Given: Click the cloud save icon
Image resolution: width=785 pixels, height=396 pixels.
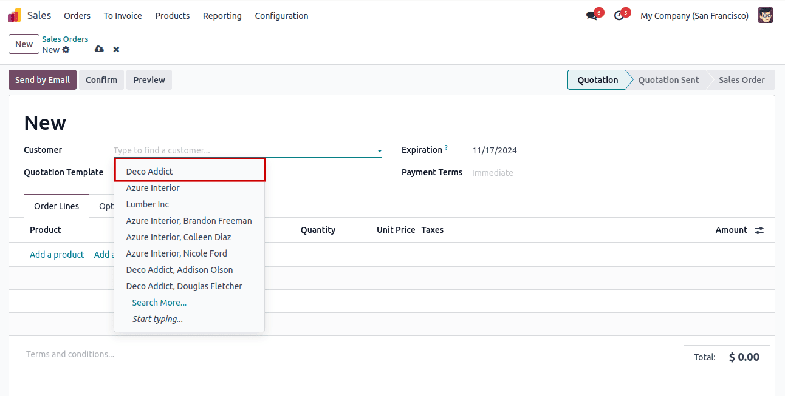Looking at the screenshot, I should pyautogui.click(x=99, y=50).
